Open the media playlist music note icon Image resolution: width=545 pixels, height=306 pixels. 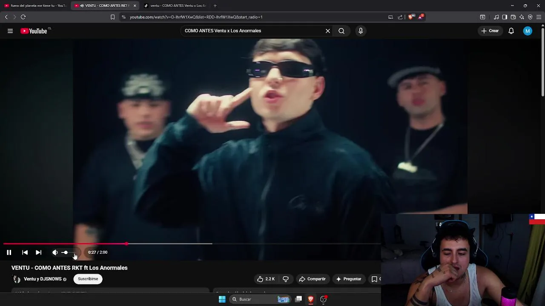(496, 17)
